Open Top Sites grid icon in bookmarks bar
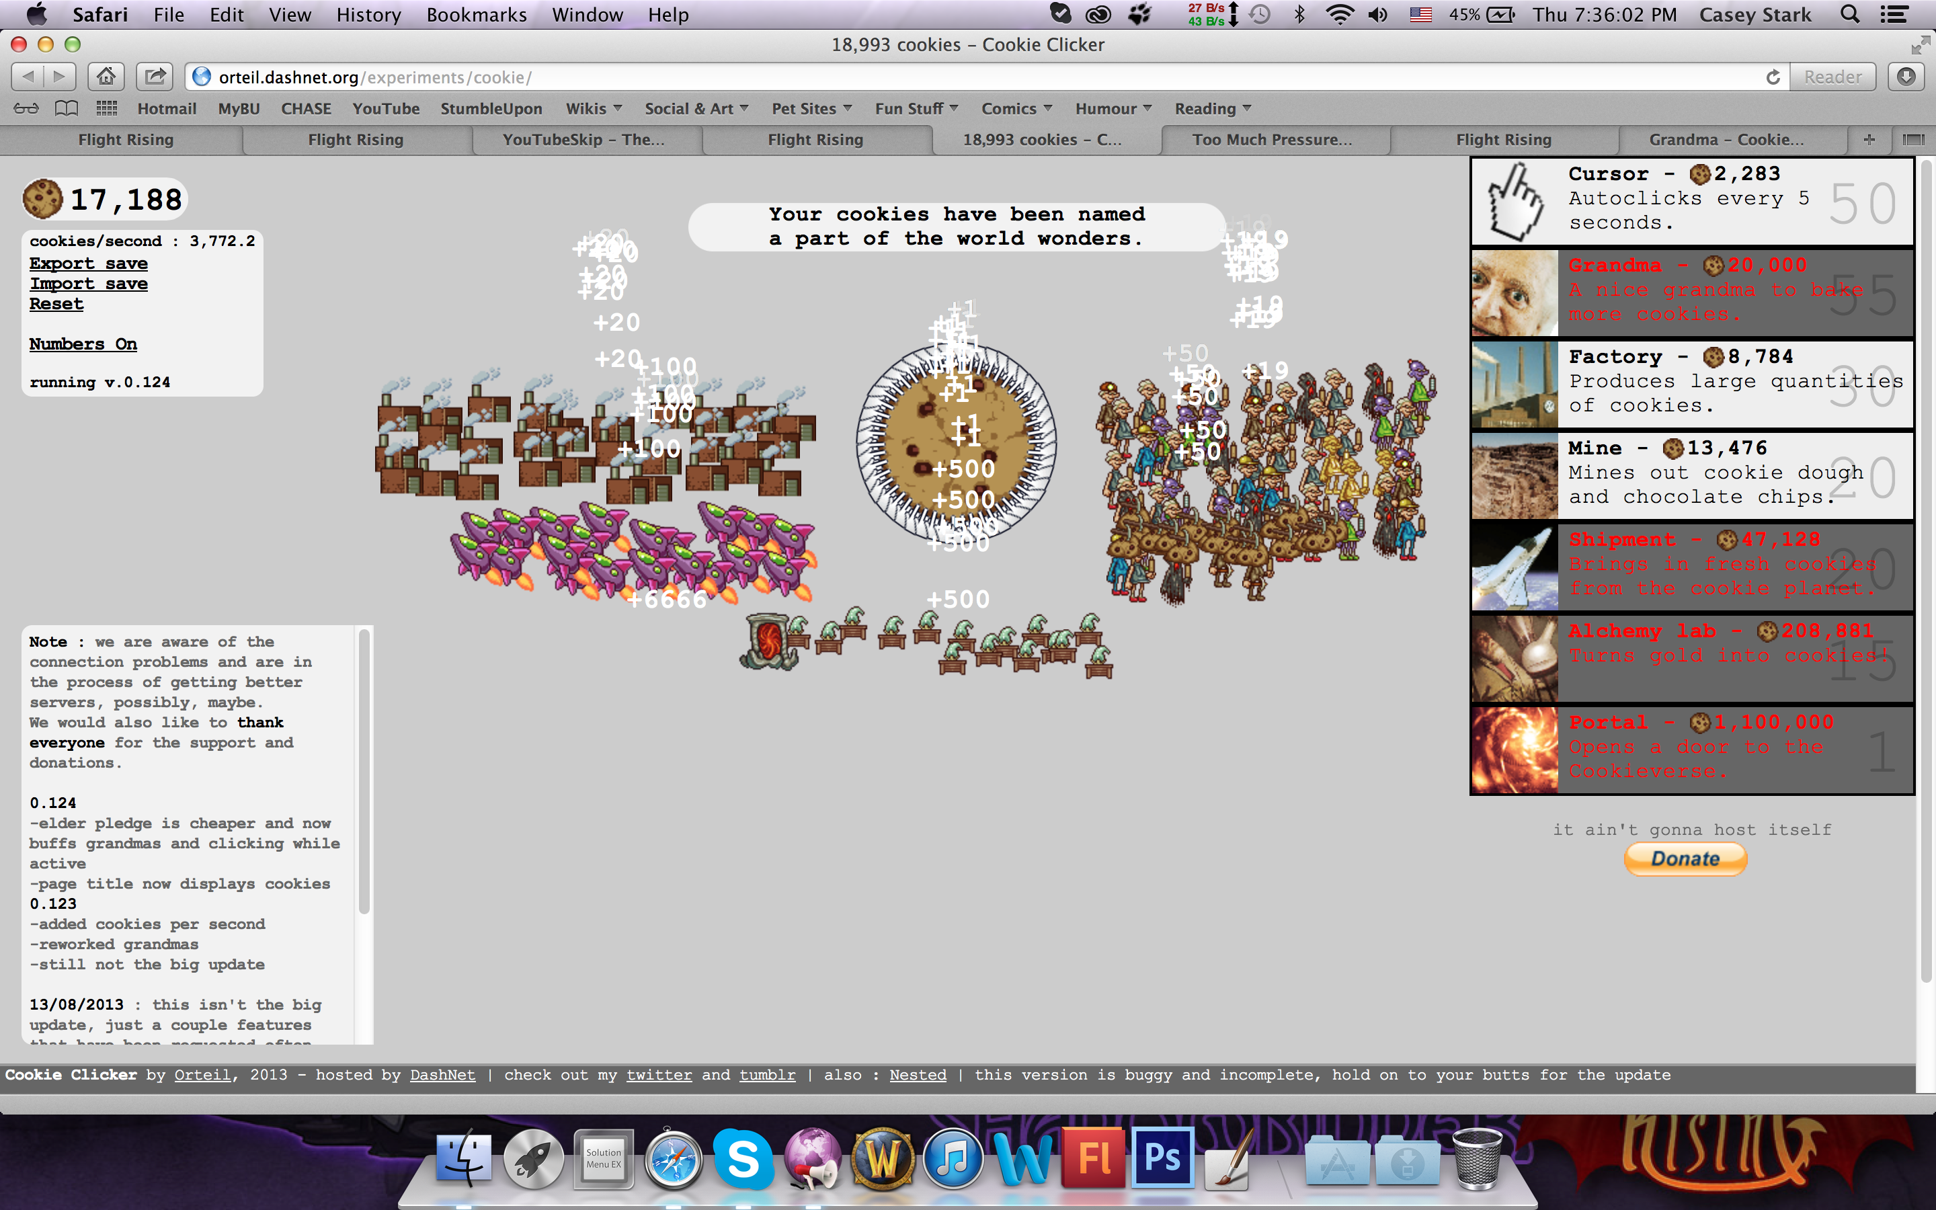1936x1210 pixels. (106, 108)
